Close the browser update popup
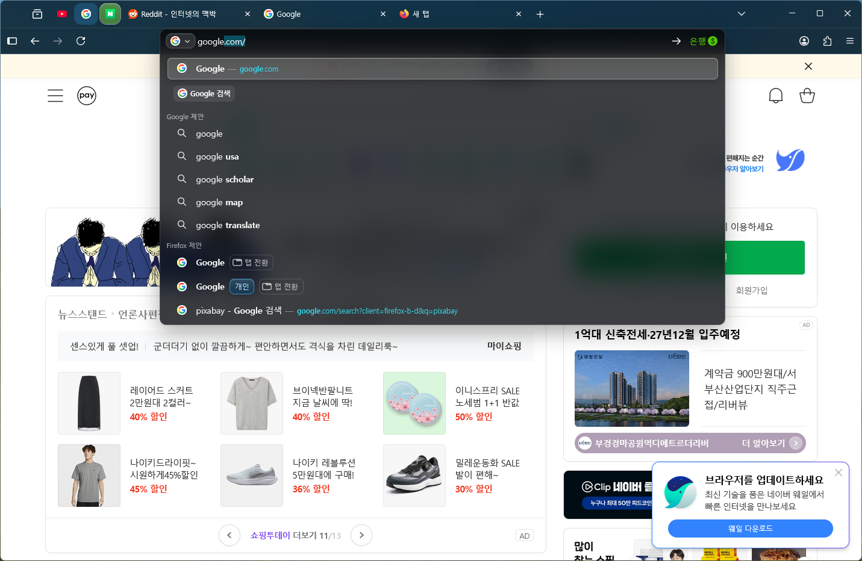This screenshot has width=862, height=561. (x=839, y=473)
